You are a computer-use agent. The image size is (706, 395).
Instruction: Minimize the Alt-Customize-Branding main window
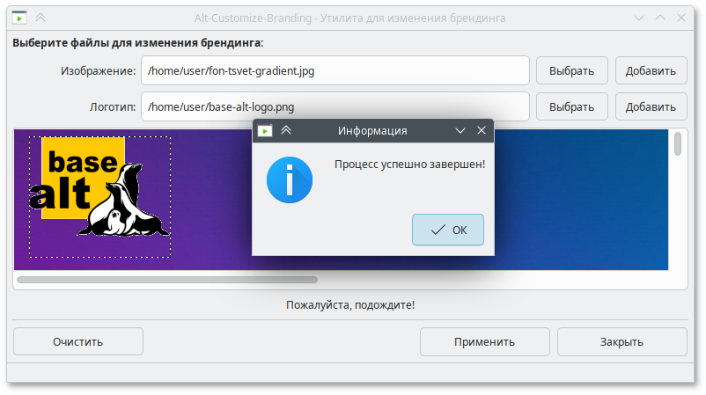coord(639,18)
